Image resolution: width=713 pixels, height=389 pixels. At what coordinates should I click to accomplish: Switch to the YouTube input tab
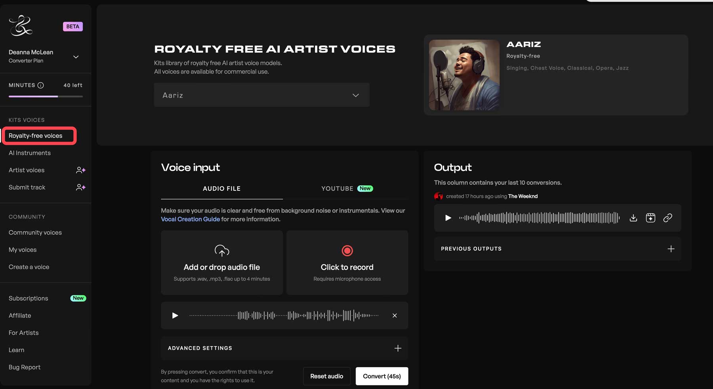coord(337,188)
